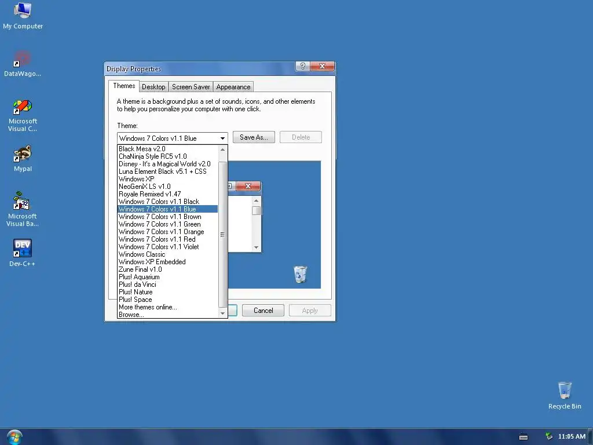Choose Royale Remixed v1.47 theme
593x445 pixels.
click(x=167, y=194)
